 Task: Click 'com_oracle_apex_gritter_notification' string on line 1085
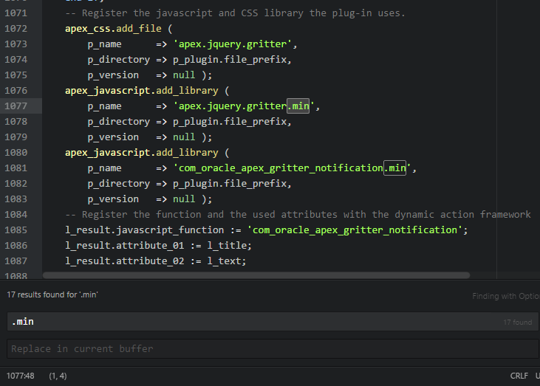[355, 230]
